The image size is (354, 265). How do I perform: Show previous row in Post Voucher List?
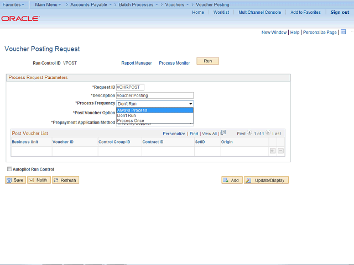point(249,132)
